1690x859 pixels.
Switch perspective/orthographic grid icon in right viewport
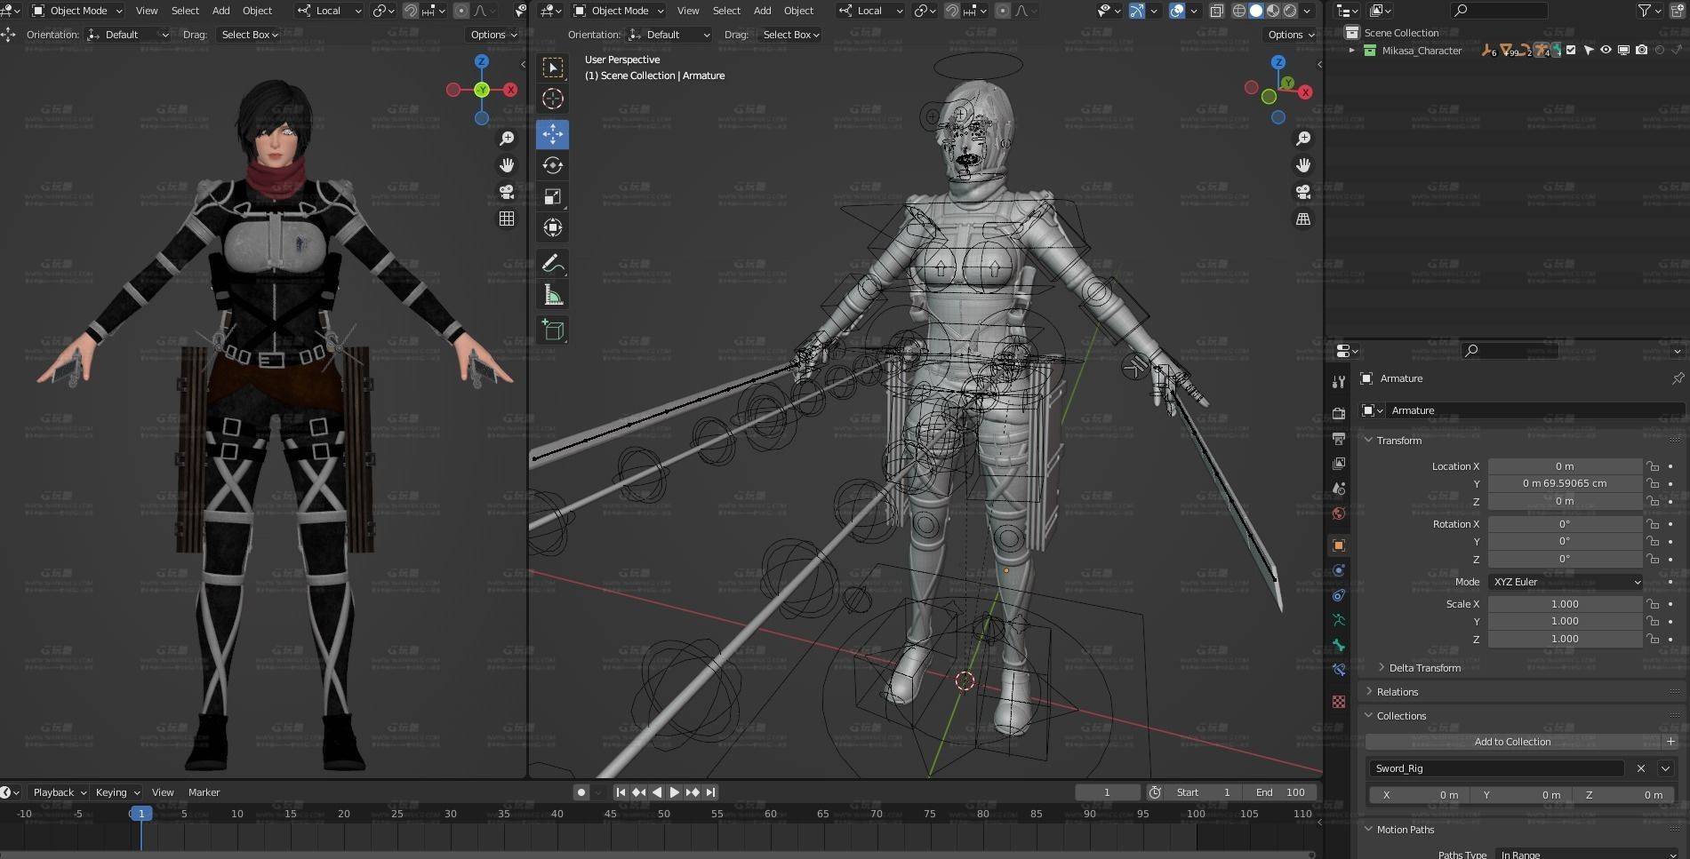tap(1303, 219)
